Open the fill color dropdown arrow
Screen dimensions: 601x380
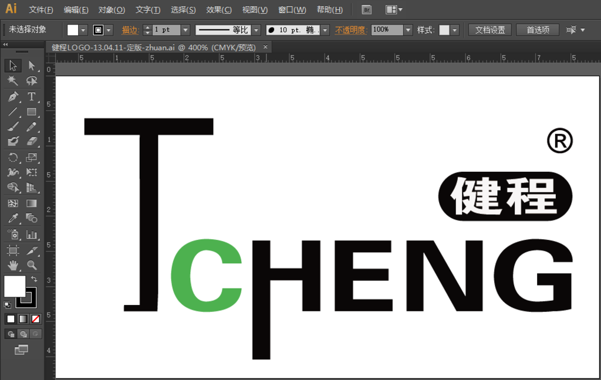point(83,30)
